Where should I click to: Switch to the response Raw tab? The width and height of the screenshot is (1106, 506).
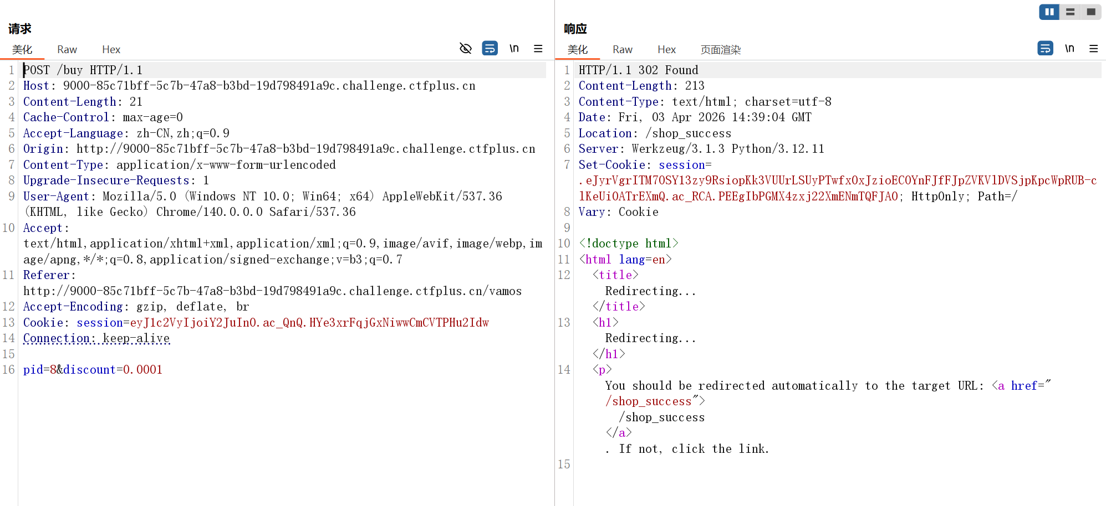pos(622,50)
